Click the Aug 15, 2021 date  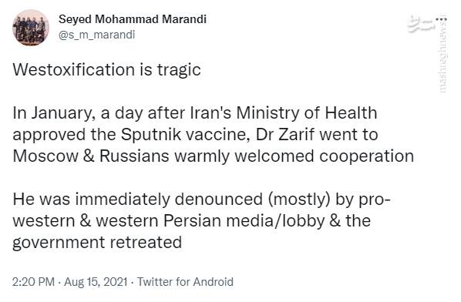[96, 282]
